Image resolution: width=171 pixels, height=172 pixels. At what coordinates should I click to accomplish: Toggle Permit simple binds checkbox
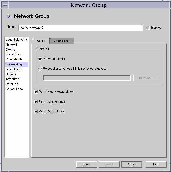(x=36, y=101)
